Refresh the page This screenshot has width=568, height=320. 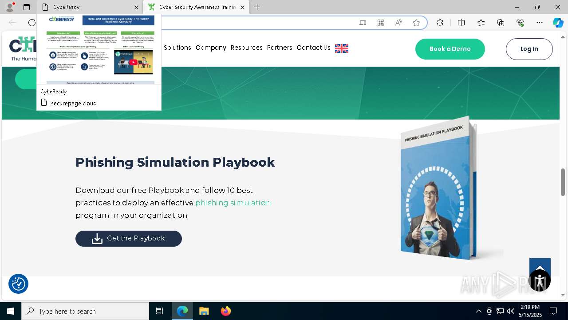tap(32, 23)
